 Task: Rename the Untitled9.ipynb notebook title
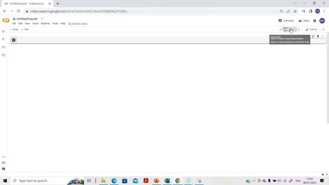[27, 19]
